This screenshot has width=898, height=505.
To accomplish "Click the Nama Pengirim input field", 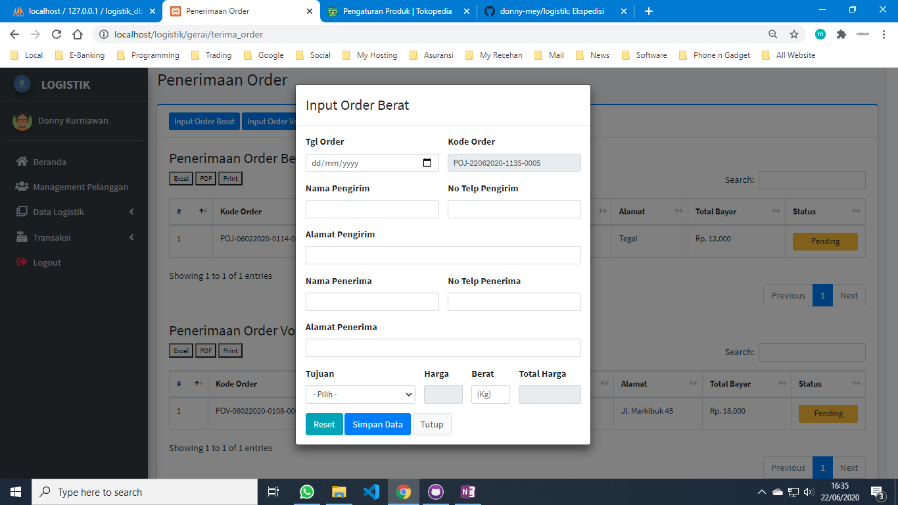I will coord(372,209).
